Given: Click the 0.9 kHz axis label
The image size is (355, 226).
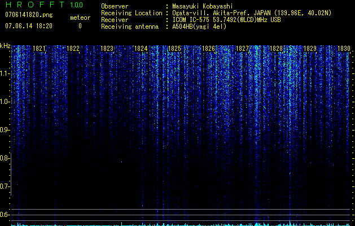Looking at the screenshot, I should tap(4, 130).
